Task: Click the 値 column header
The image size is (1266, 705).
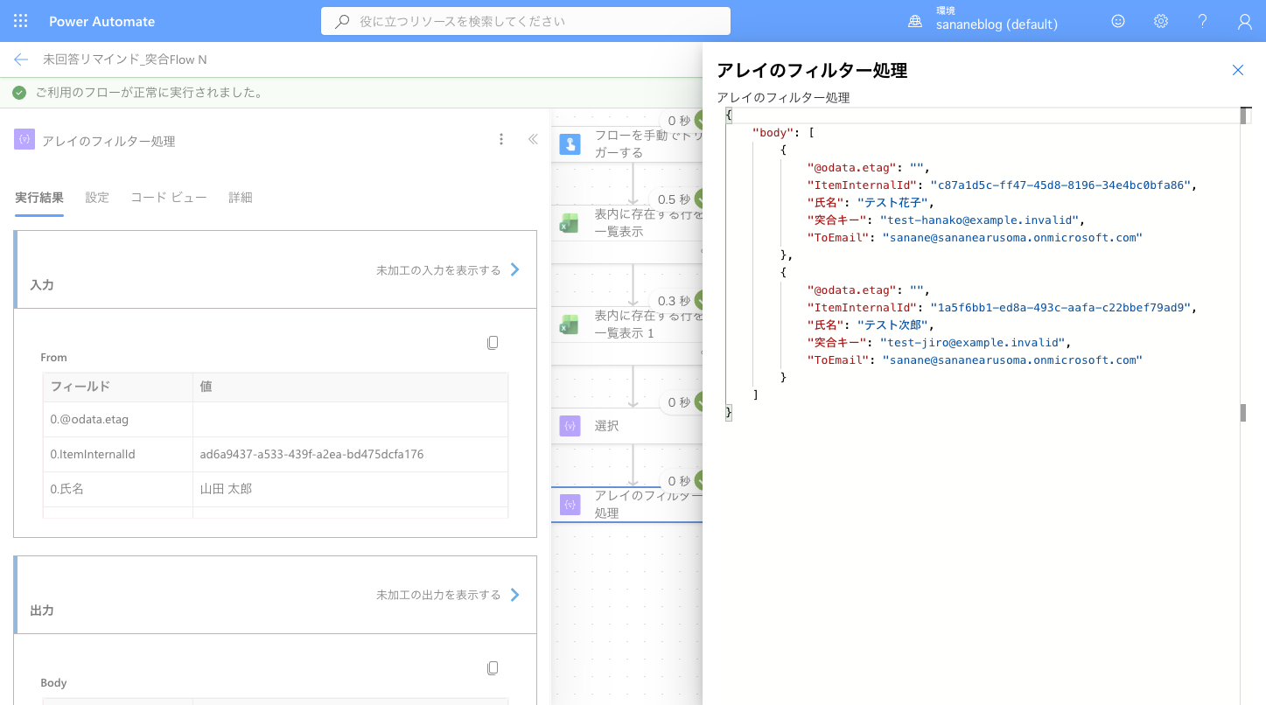Action: [350, 387]
